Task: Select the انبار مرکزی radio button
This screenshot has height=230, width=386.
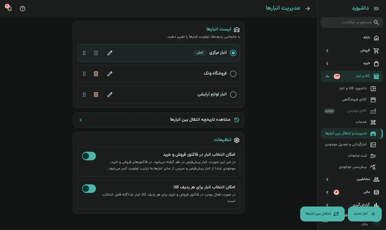Action: point(233,53)
